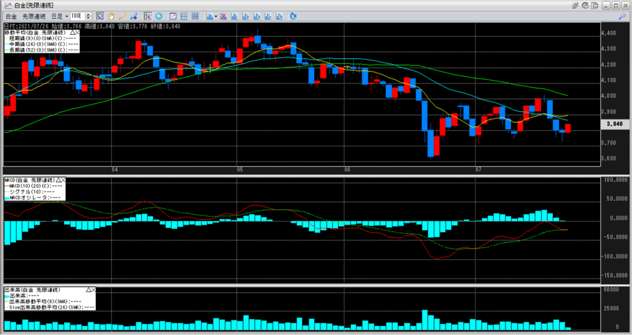Screen dimensions: 632x335
Task: Collapse the 移動平均 legend with triangle
Action: click(73, 32)
